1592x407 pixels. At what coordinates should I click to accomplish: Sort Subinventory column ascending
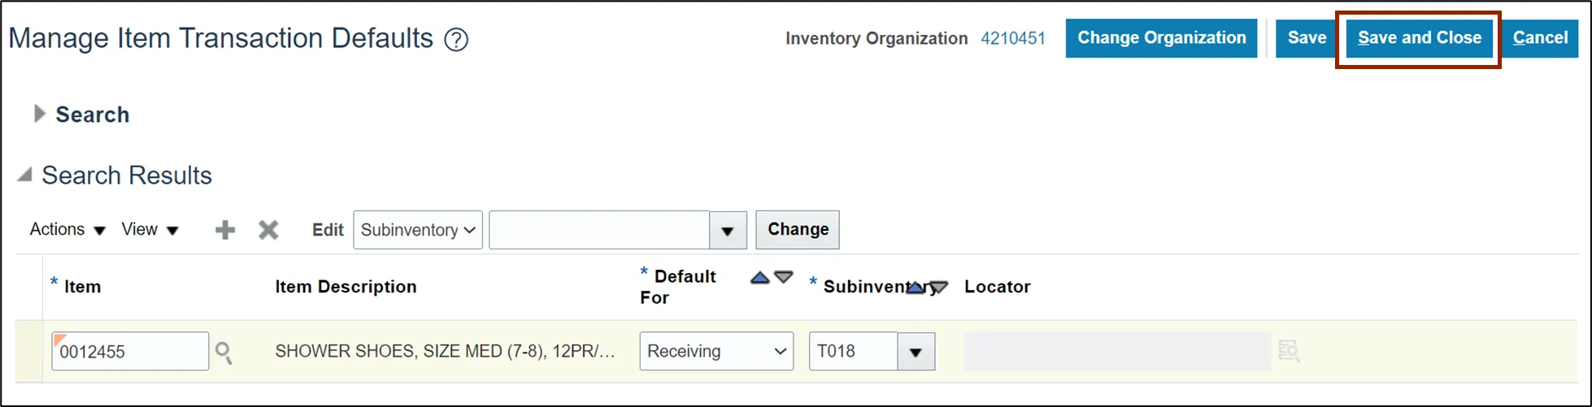pyautogui.click(x=916, y=288)
